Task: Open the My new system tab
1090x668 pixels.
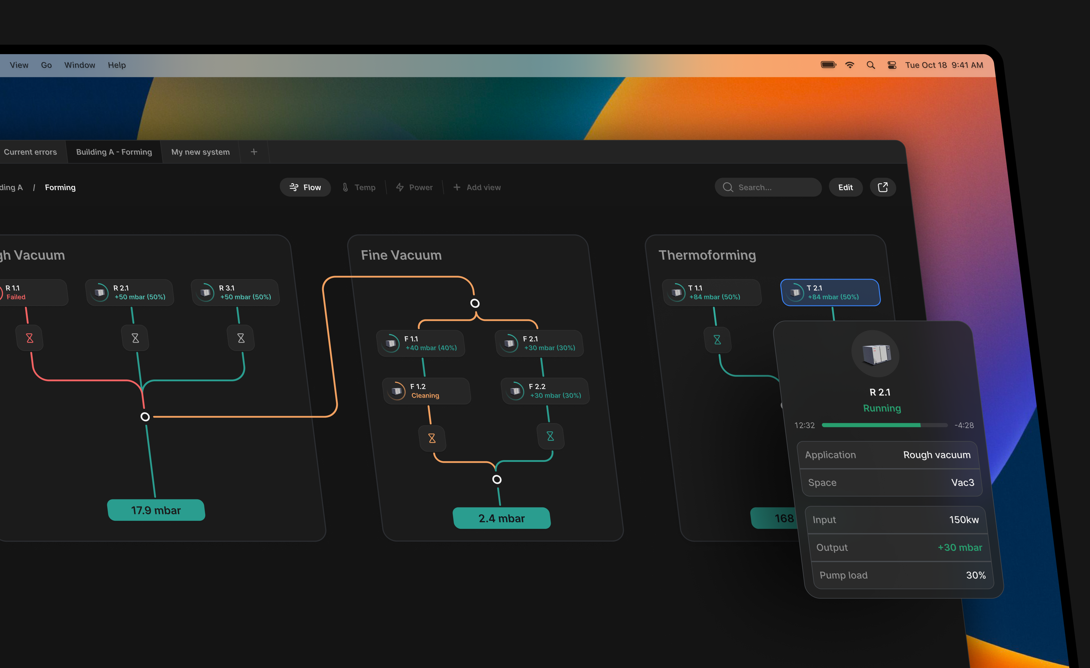Action: pos(200,152)
